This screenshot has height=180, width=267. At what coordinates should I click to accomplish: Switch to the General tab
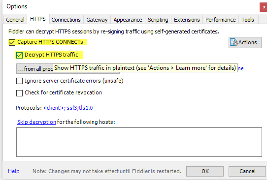[x=15, y=20]
